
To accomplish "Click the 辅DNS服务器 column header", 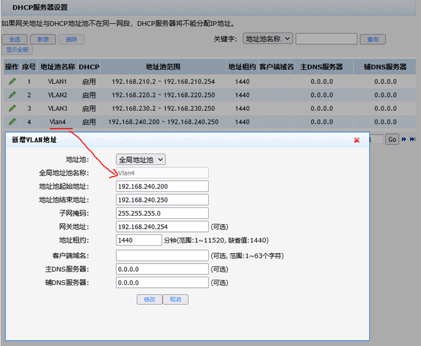I will click(385, 67).
